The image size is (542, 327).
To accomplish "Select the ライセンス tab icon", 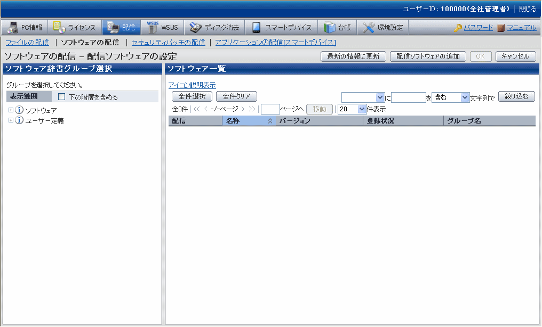I will tap(59, 28).
